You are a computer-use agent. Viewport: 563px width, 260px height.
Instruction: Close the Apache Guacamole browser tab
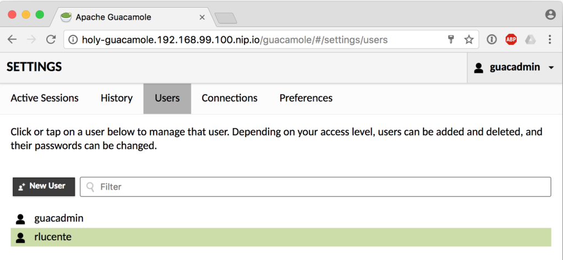click(x=202, y=17)
